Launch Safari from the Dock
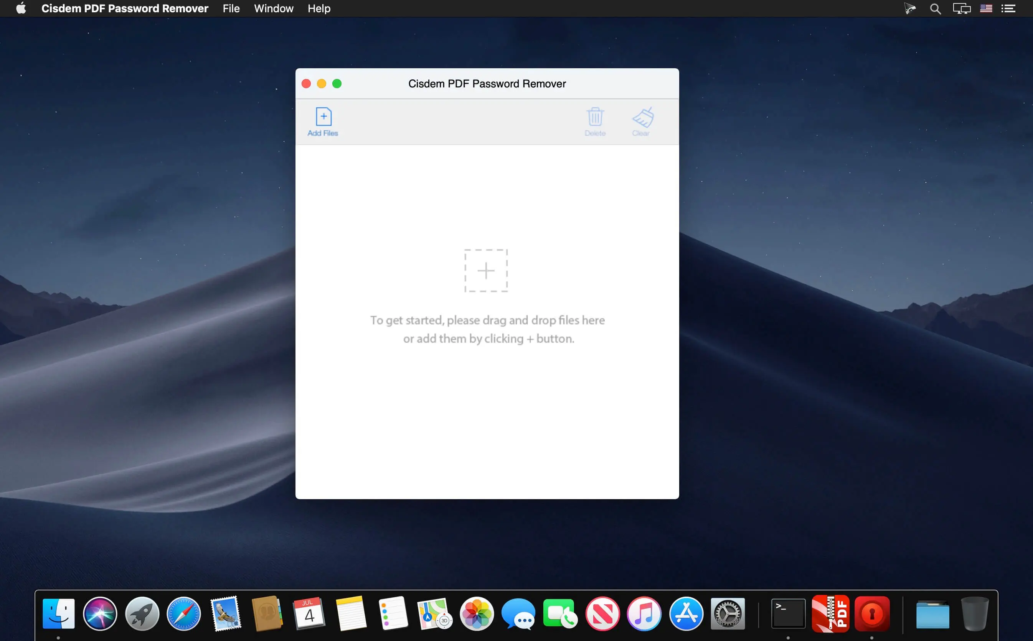This screenshot has width=1033, height=641. [x=184, y=613]
